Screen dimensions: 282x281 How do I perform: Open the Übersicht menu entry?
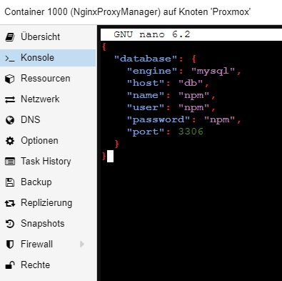(x=48, y=37)
